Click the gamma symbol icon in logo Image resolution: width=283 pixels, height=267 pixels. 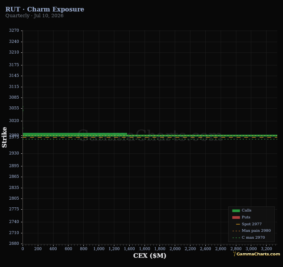click(234, 254)
